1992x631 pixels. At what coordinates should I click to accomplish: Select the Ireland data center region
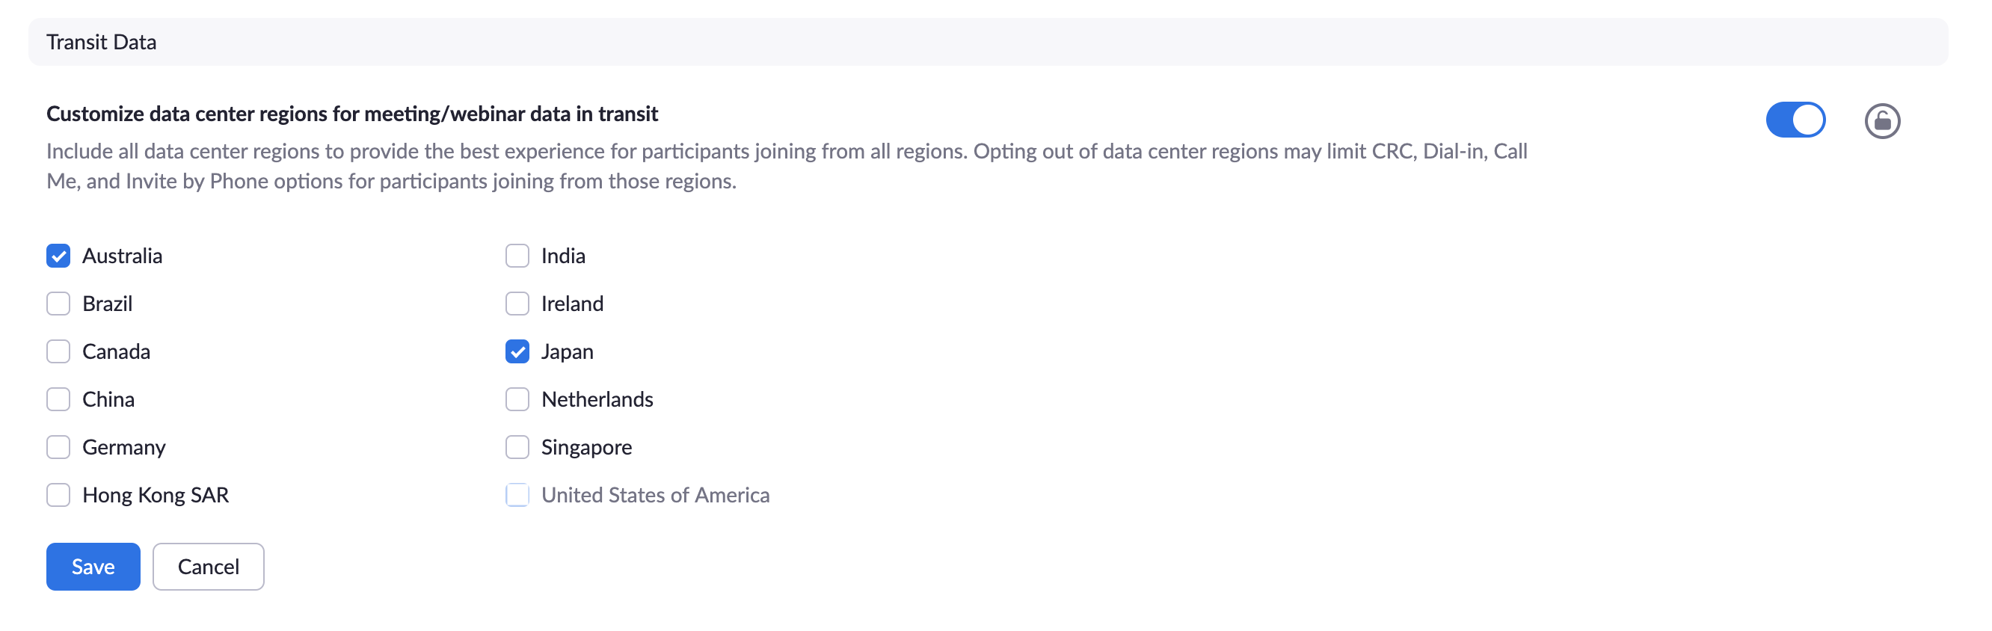pos(517,304)
